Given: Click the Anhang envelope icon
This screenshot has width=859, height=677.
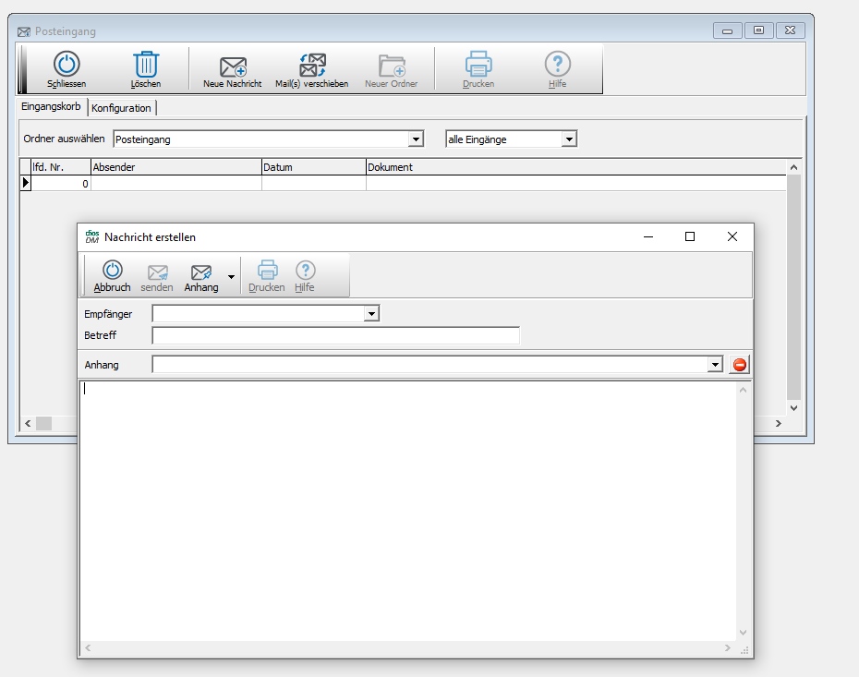Looking at the screenshot, I should click(201, 272).
